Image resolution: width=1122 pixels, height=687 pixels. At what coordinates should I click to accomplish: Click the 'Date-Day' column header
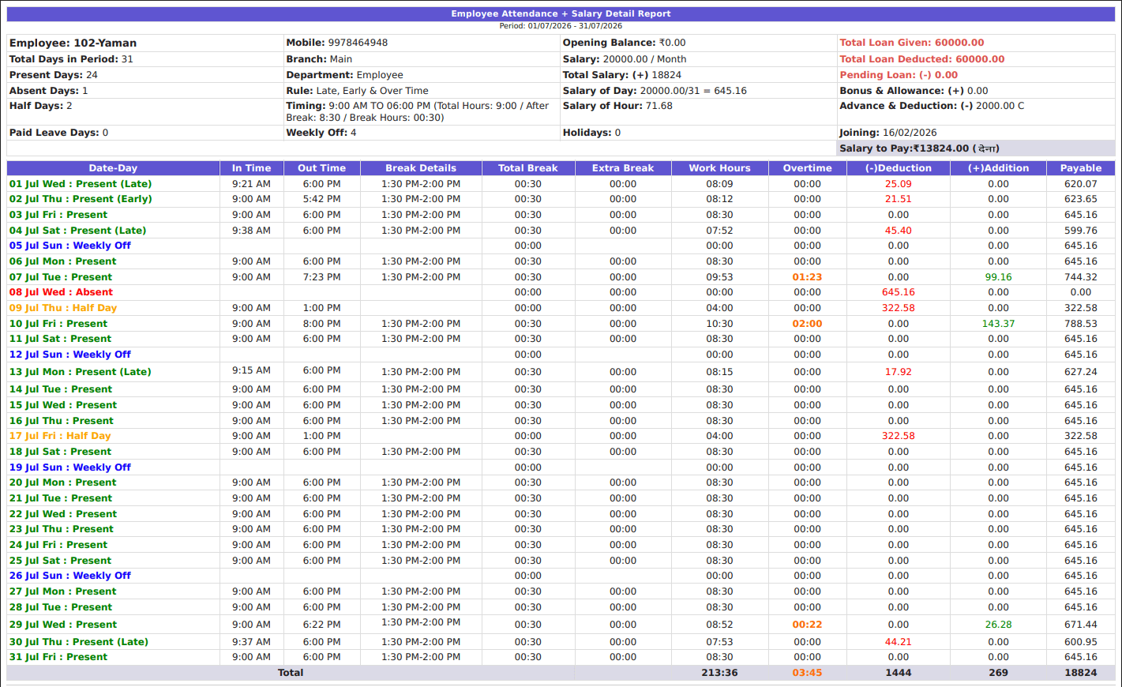pyautogui.click(x=113, y=168)
